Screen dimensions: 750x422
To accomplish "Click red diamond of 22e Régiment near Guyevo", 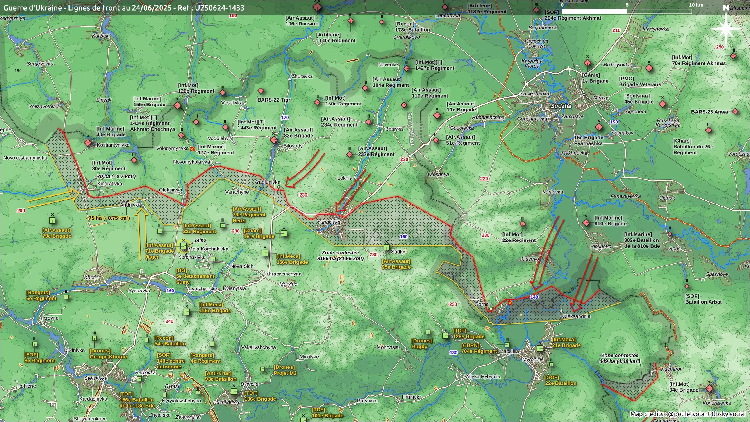I will (523, 224).
